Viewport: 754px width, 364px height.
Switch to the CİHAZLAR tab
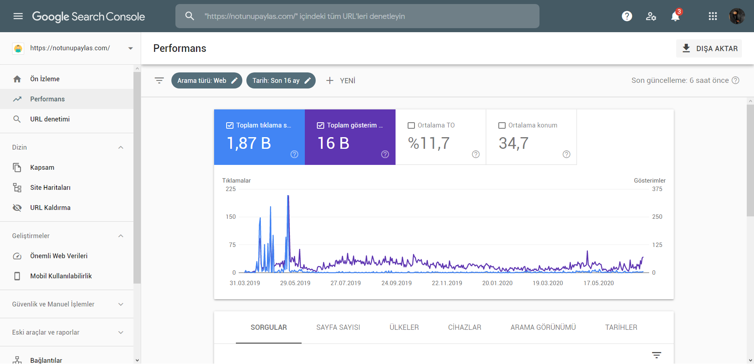point(464,327)
